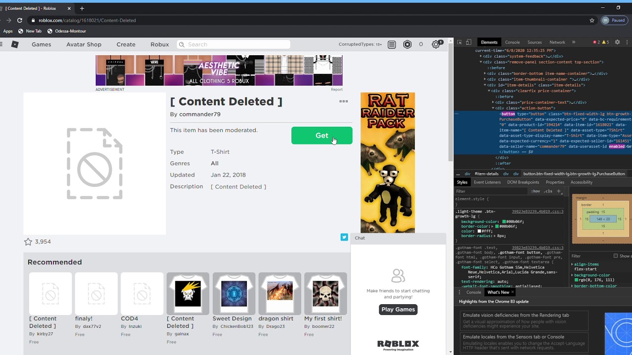Open the Create navigation link
632x355 pixels.
tap(126, 44)
